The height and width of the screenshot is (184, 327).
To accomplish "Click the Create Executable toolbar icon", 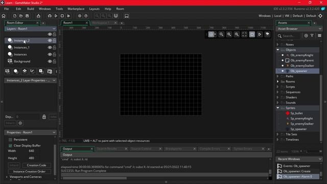I will pos(38,16).
